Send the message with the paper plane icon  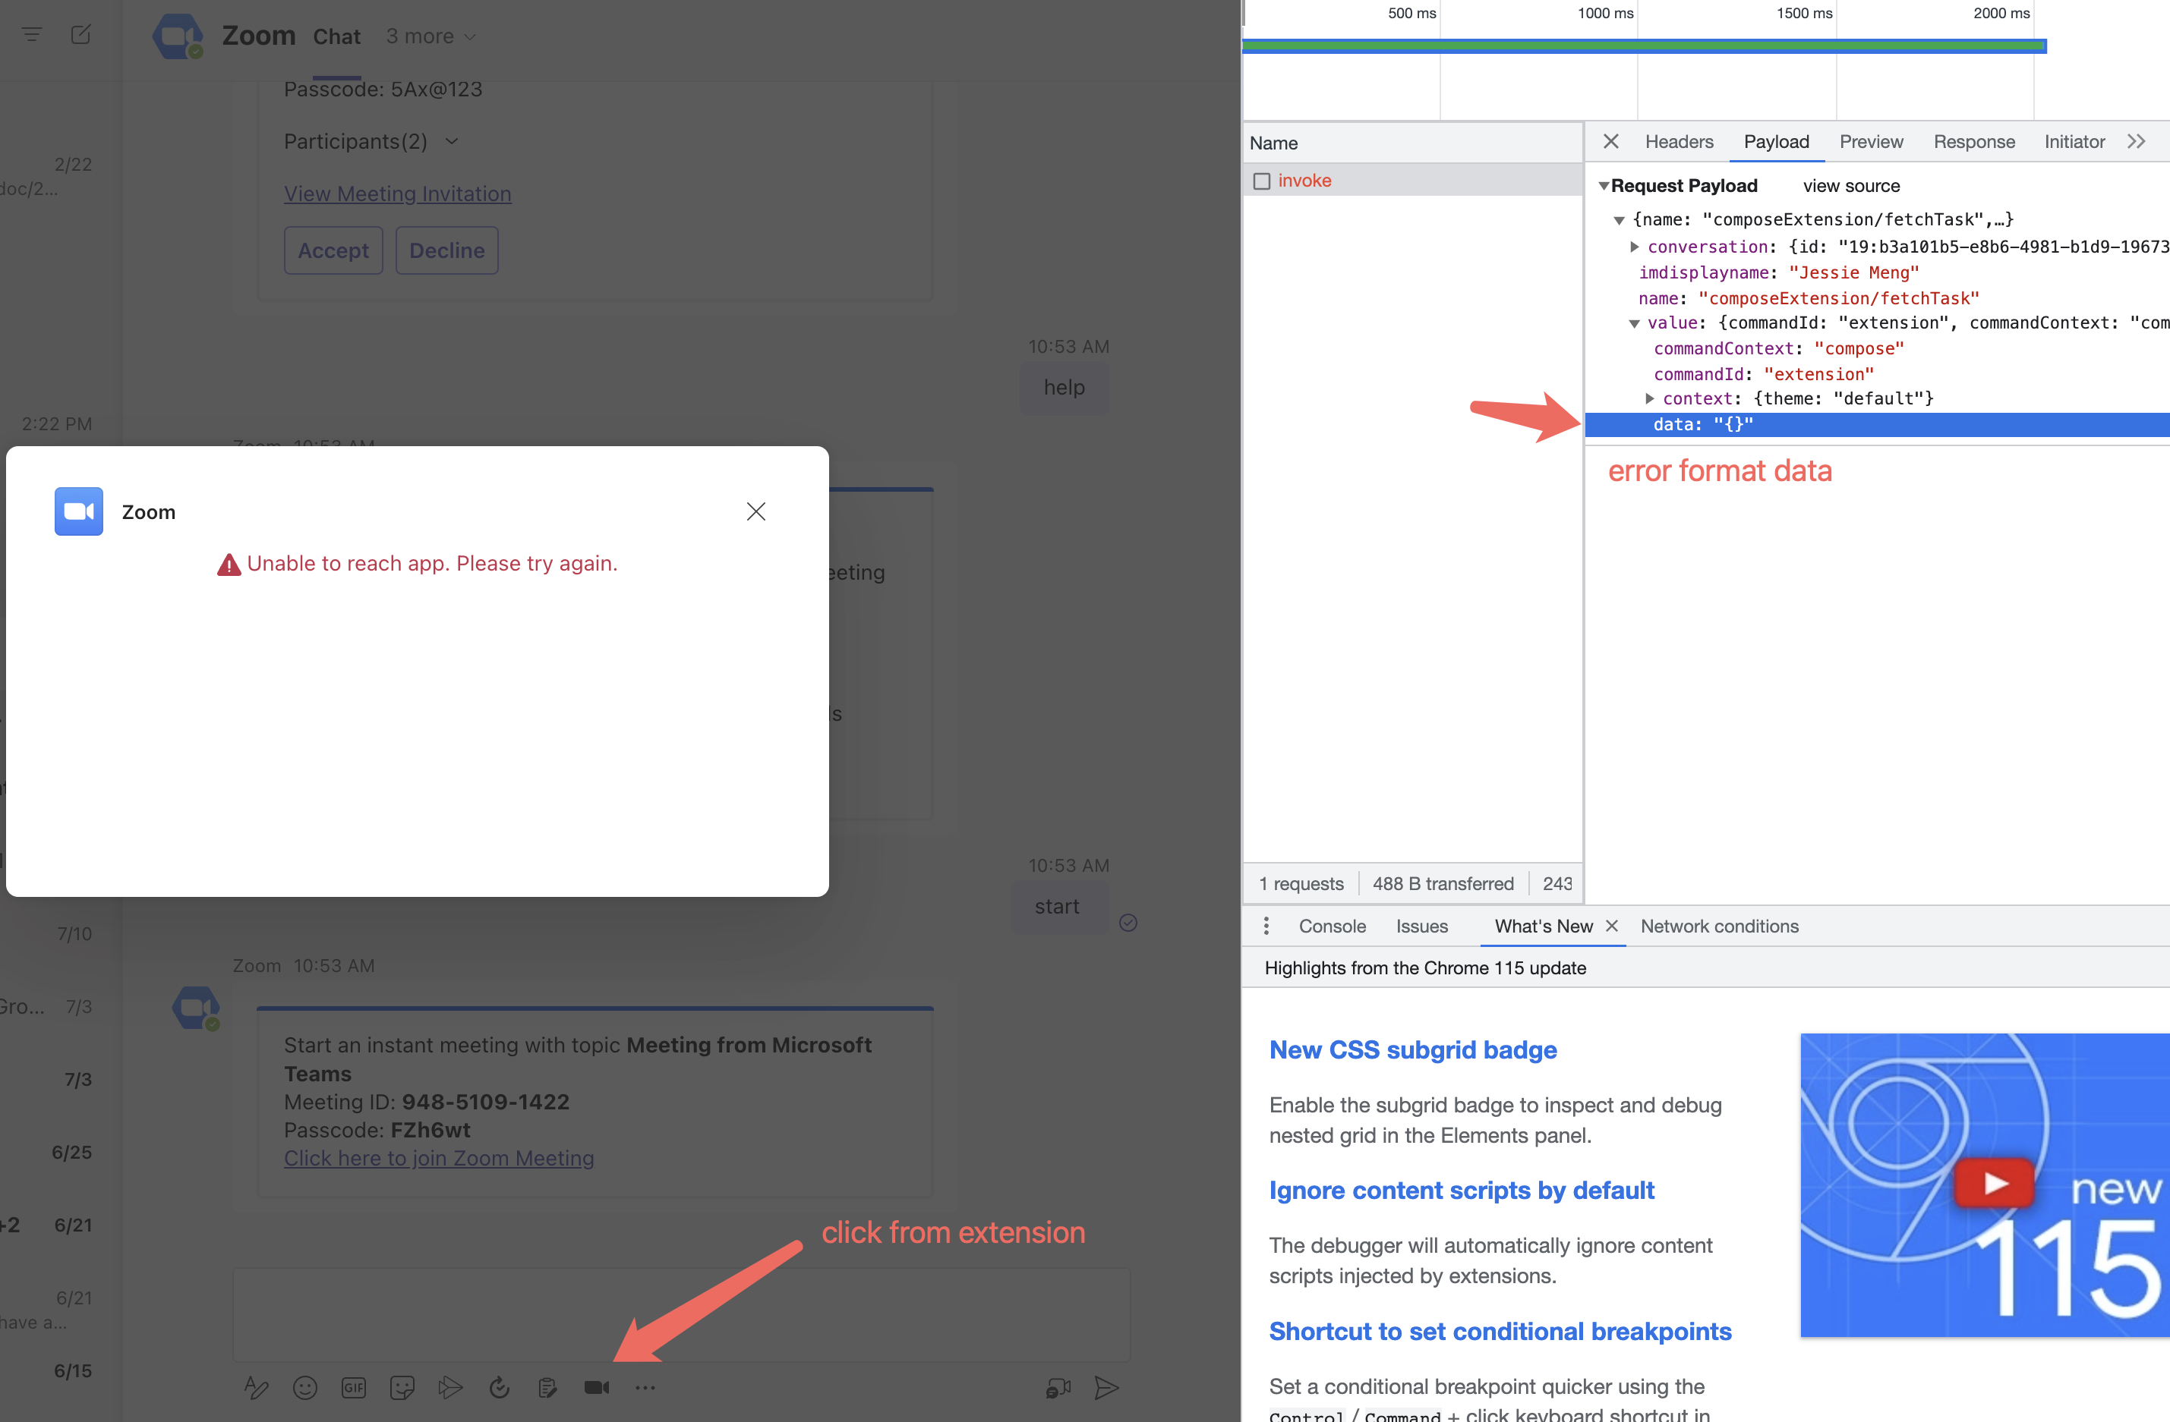coord(1107,1387)
